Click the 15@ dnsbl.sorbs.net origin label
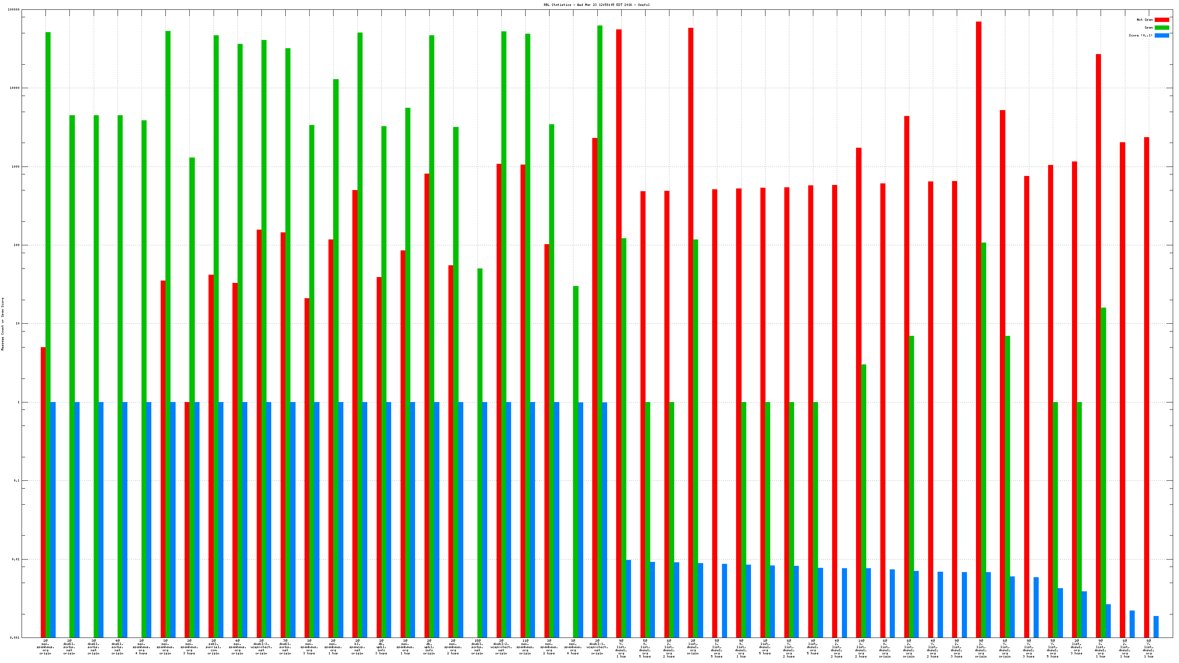 [x=477, y=647]
